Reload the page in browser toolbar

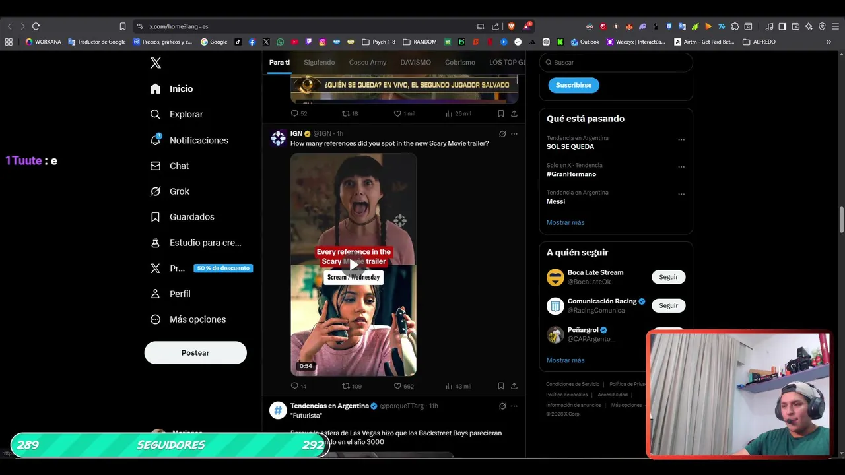[x=36, y=26]
